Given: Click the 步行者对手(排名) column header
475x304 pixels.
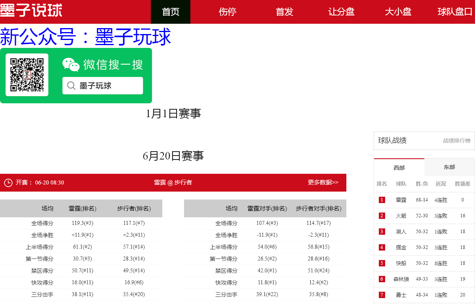Looking at the screenshot, I should coord(319,209).
